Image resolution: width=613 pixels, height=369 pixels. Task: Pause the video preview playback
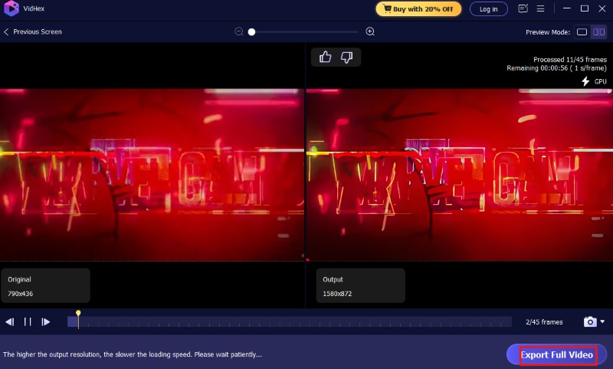point(28,322)
